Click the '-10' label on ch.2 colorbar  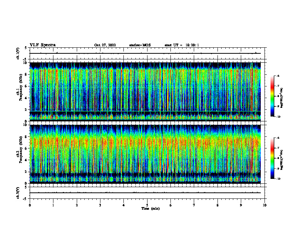click(278, 179)
